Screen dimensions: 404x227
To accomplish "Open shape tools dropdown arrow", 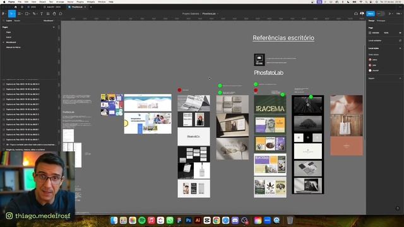I will 30,14.
